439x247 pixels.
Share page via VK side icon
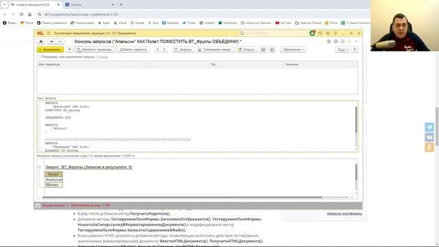point(429,137)
